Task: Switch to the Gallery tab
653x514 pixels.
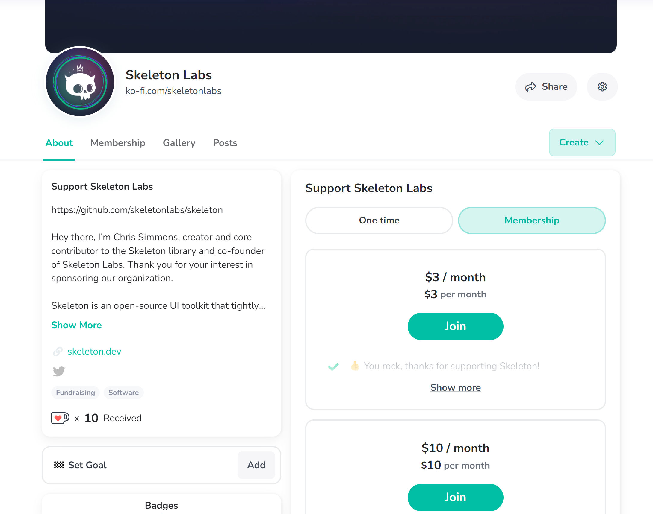Action: (x=179, y=143)
